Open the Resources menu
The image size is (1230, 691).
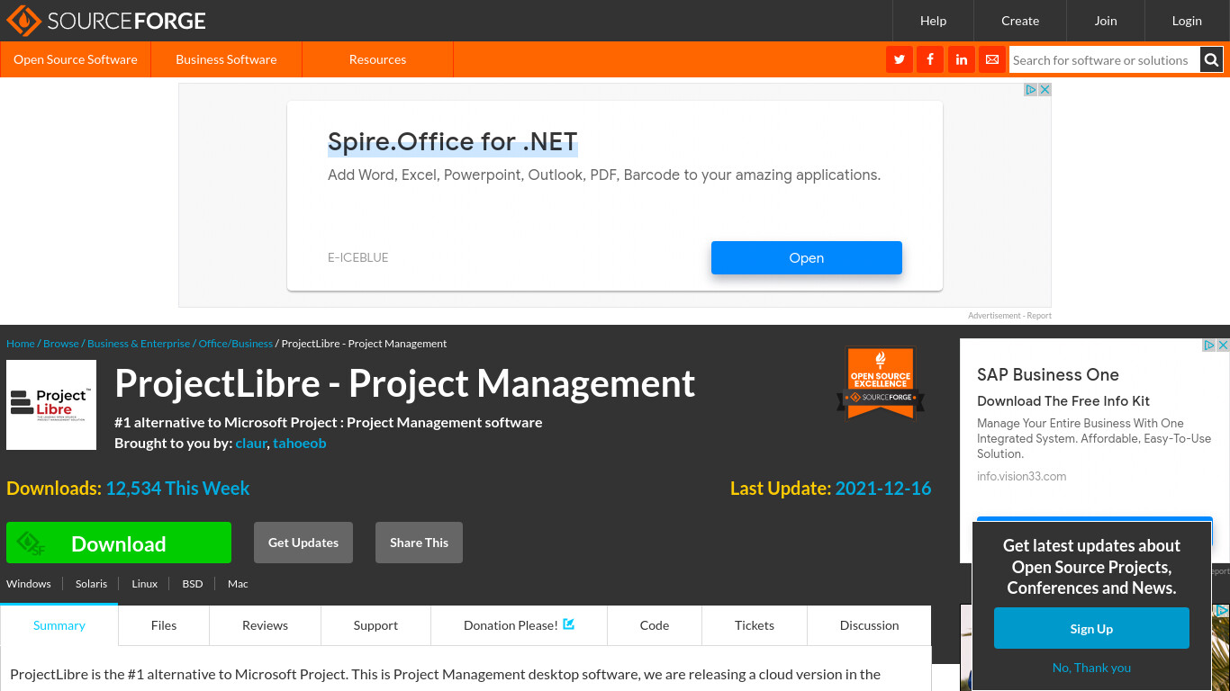click(x=377, y=59)
